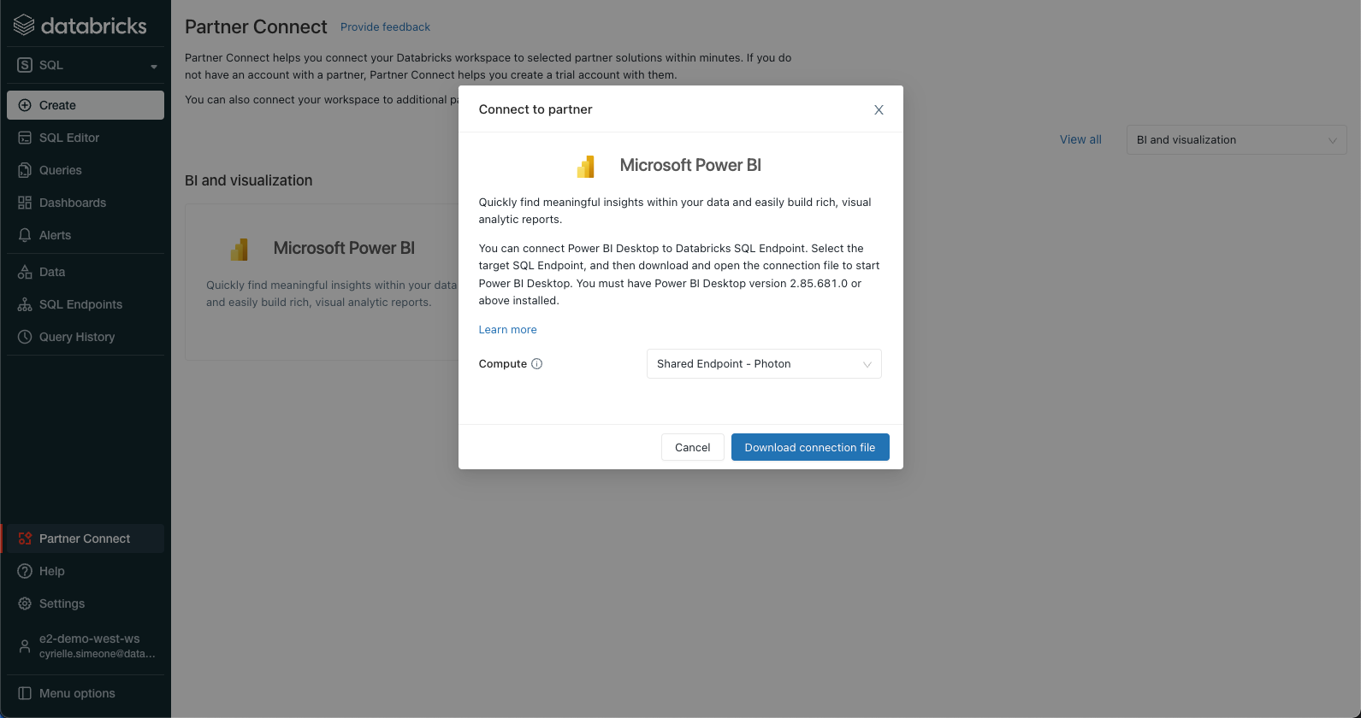Click the SQL Endpoints icon
Screen dimensions: 1361x718
tap(25, 304)
